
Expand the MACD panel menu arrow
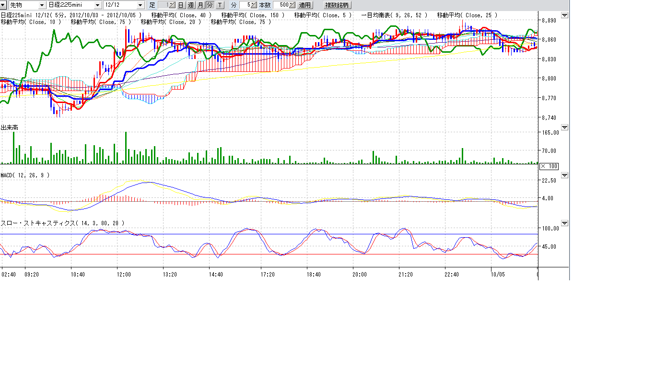pyautogui.click(x=564, y=175)
